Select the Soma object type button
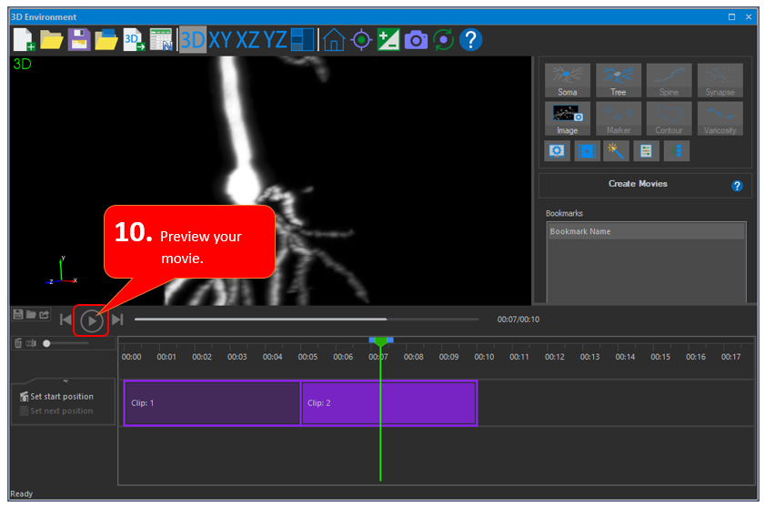This screenshot has width=765, height=508. point(567,80)
